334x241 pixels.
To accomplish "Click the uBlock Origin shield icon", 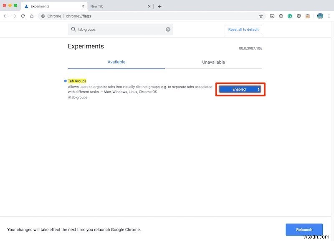I will (x=299, y=16).
